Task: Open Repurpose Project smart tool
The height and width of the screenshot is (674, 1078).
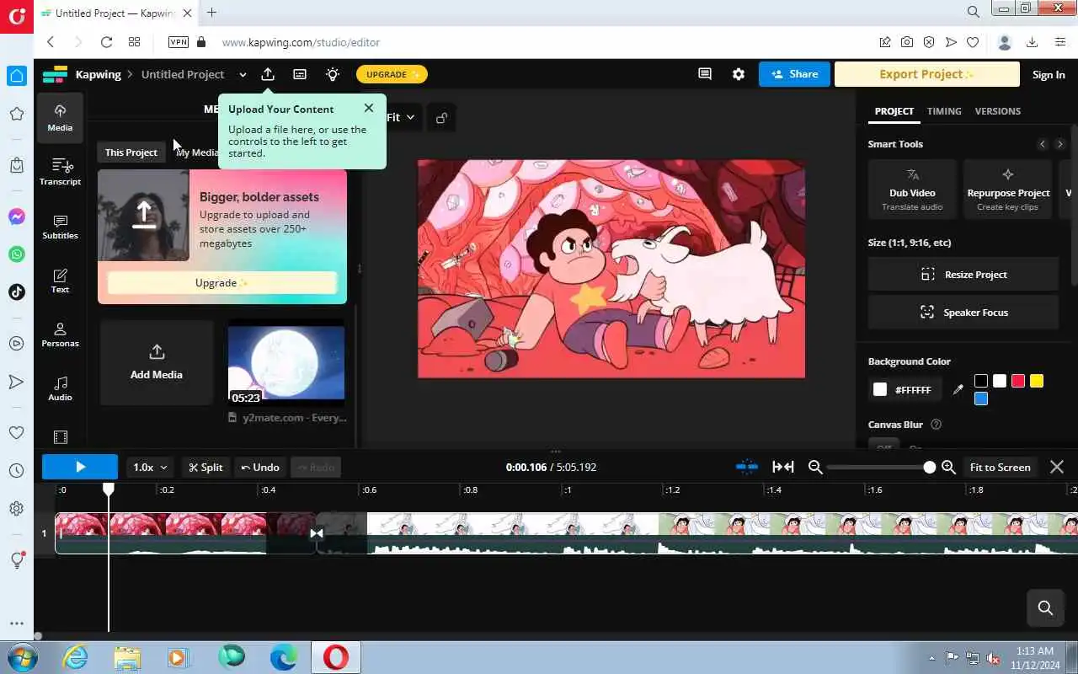Action: (x=1008, y=190)
